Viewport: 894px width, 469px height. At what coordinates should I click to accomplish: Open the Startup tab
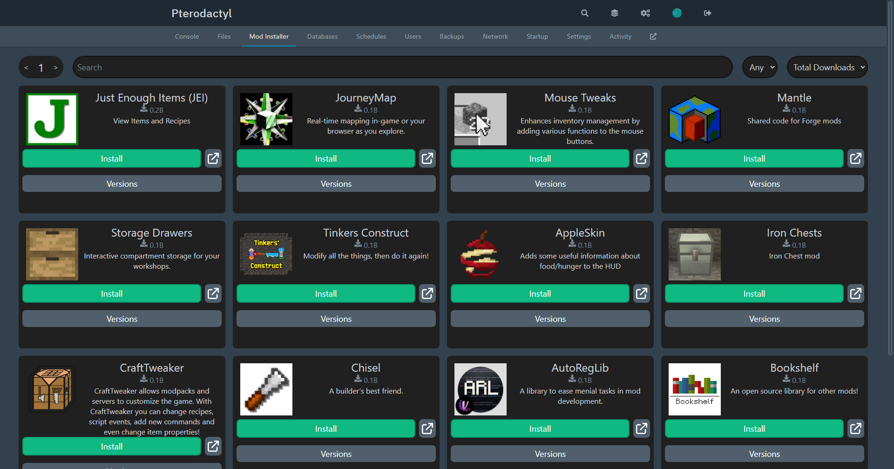537,36
